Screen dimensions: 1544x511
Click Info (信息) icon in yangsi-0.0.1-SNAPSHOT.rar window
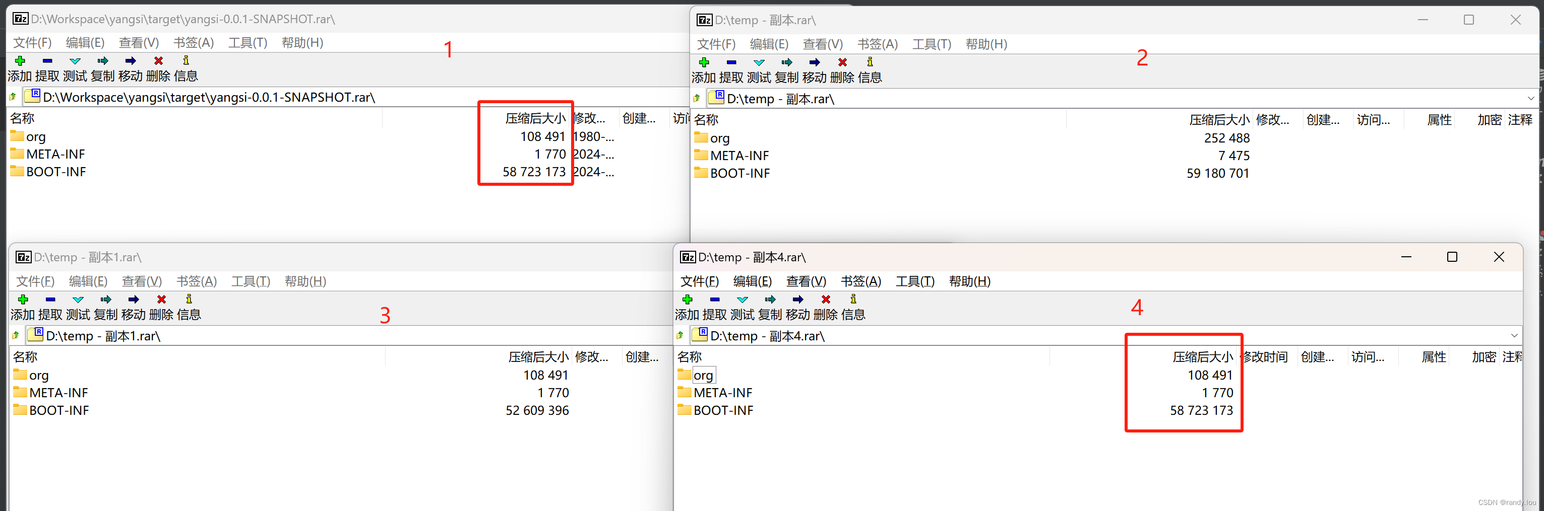[x=186, y=60]
